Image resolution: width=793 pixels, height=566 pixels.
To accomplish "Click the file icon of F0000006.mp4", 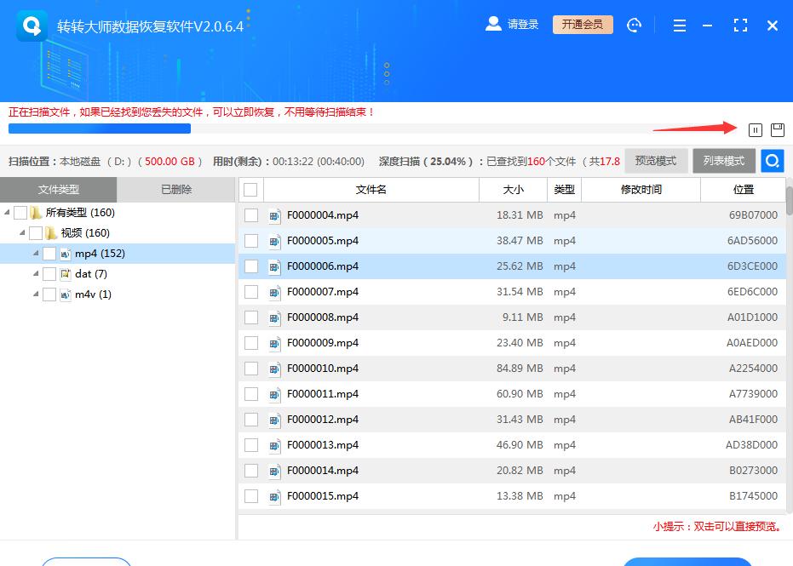I will coord(274,267).
